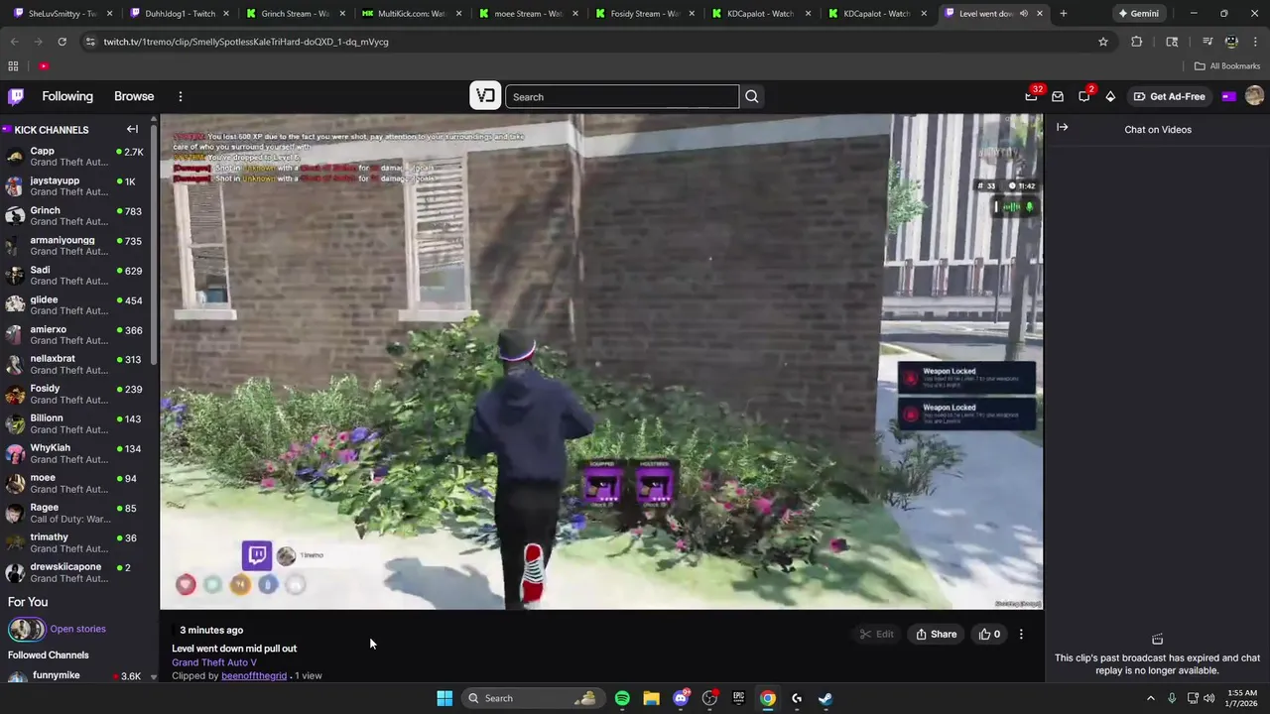Click the Share button

click(x=937, y=634)
